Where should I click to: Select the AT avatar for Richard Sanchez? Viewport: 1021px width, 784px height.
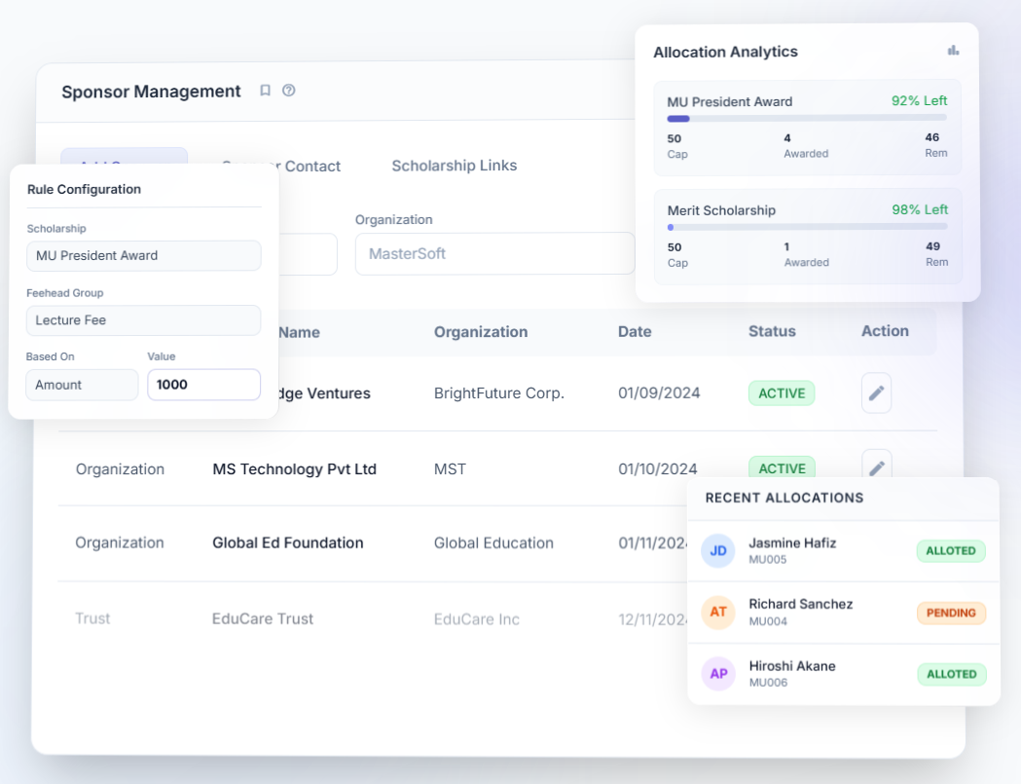(718, 613)
